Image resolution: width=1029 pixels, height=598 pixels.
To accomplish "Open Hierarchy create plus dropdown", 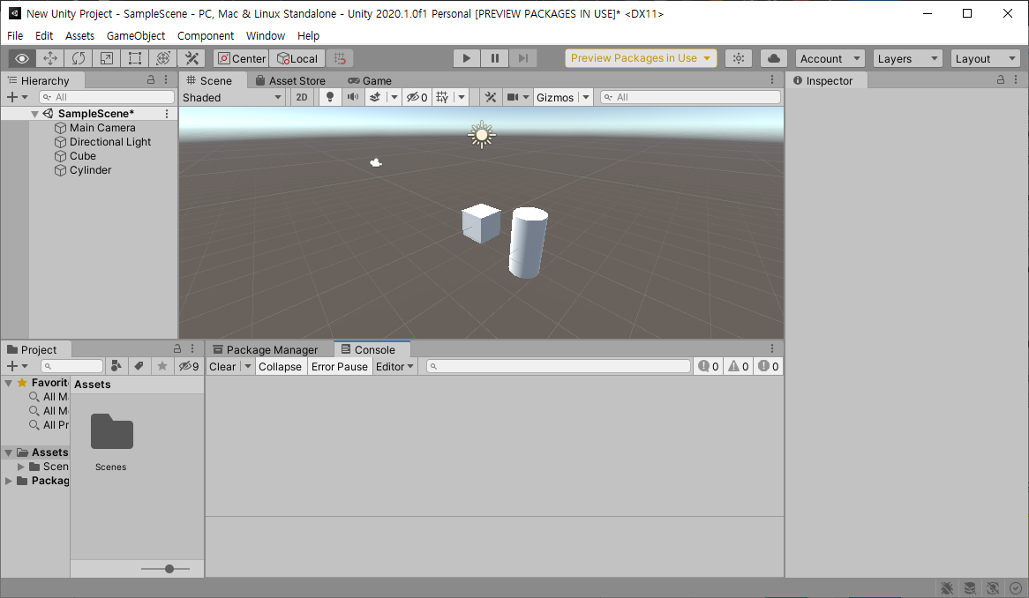I will (17, 97).
